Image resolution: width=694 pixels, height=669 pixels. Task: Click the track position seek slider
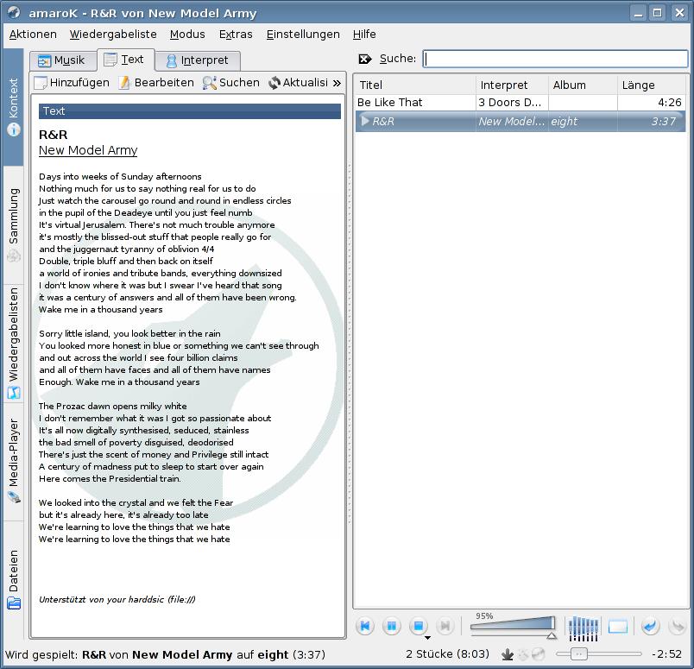(599, 654)
